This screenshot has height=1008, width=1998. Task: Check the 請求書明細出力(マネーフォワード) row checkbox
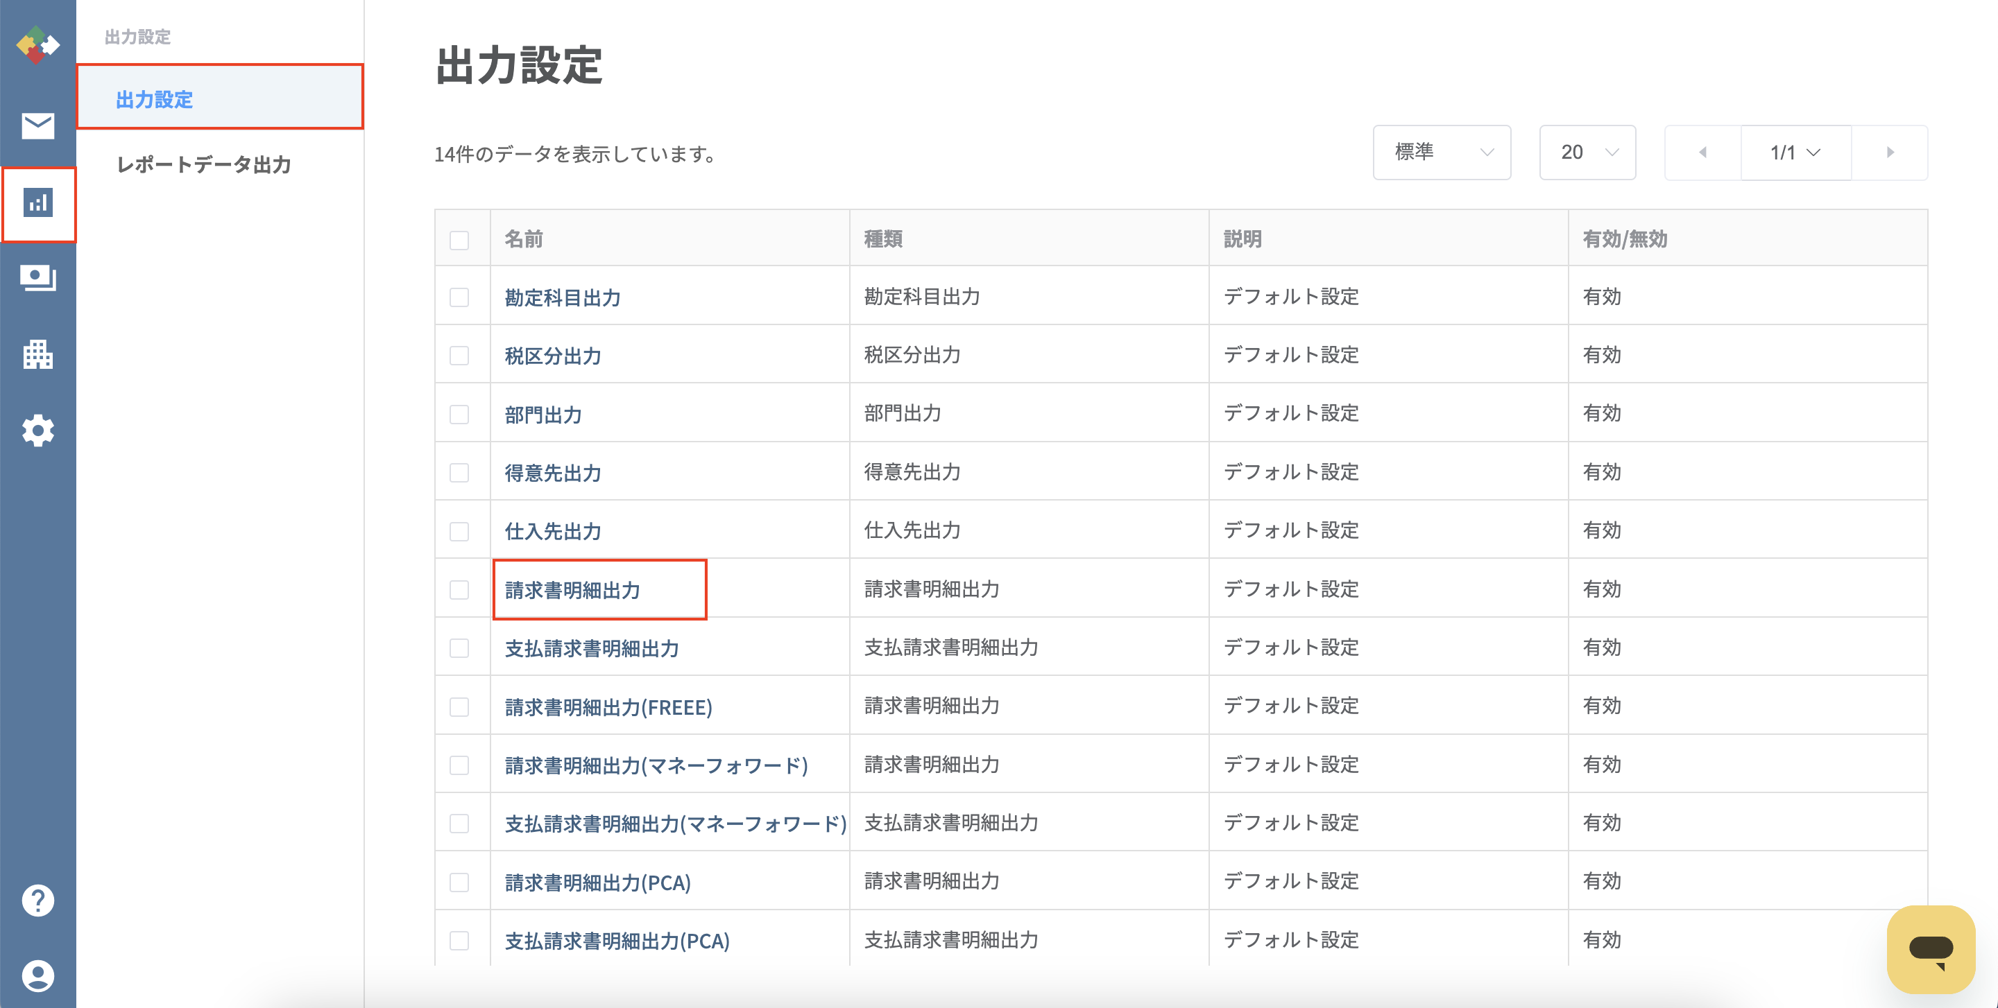pos(459,765)
